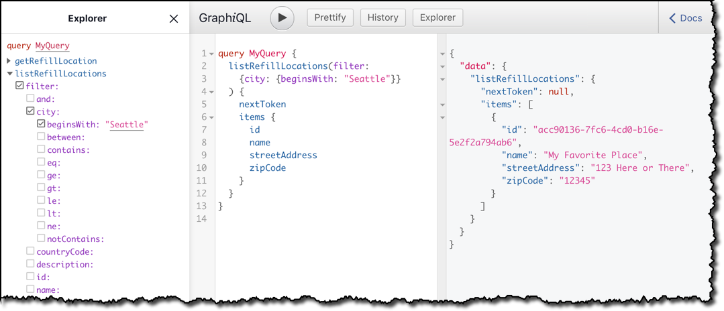Close the Explorer panel with X

[x=174, y=19]
